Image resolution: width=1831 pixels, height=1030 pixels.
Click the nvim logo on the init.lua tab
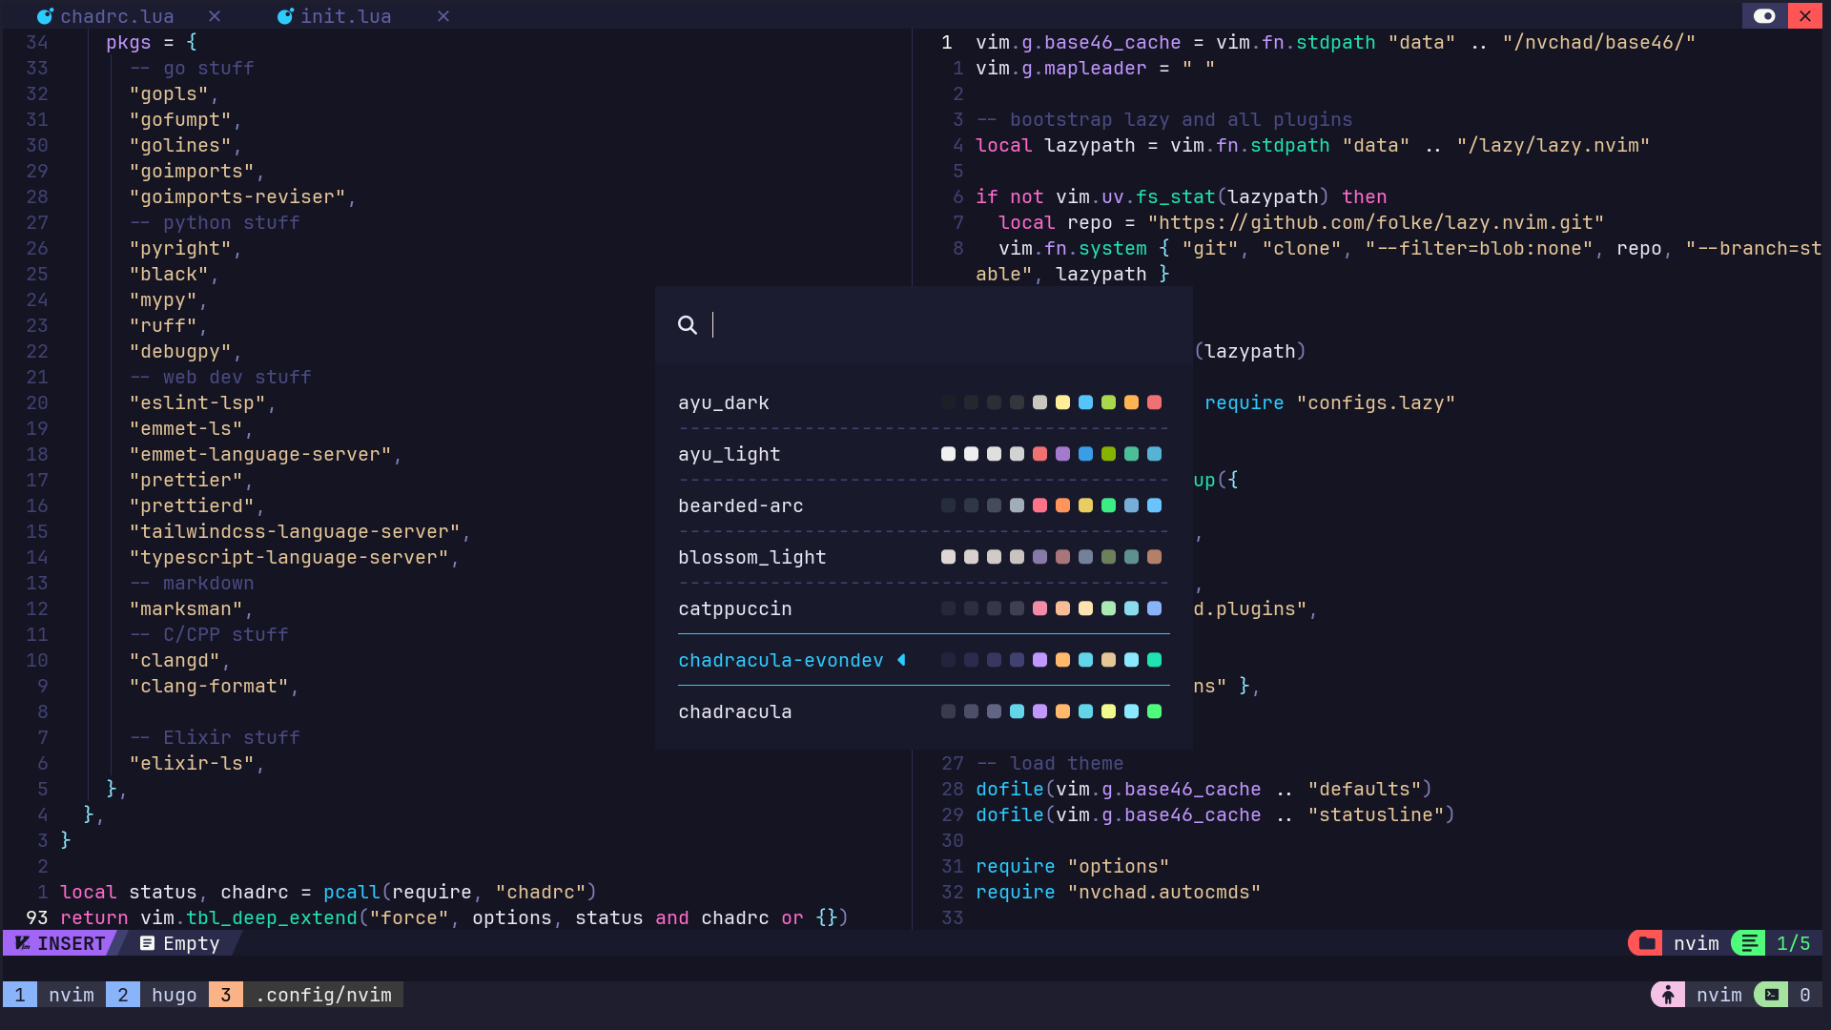285,15
